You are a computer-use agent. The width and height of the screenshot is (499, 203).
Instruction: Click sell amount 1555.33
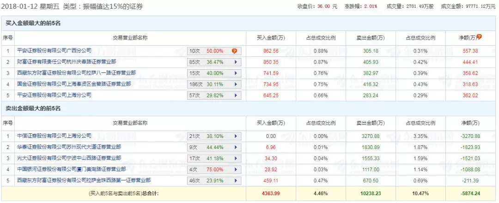(x=371, y=159)
